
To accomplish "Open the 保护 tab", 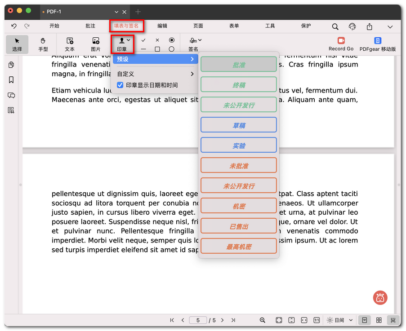I will pyautogui.click(x=306, y=26).
